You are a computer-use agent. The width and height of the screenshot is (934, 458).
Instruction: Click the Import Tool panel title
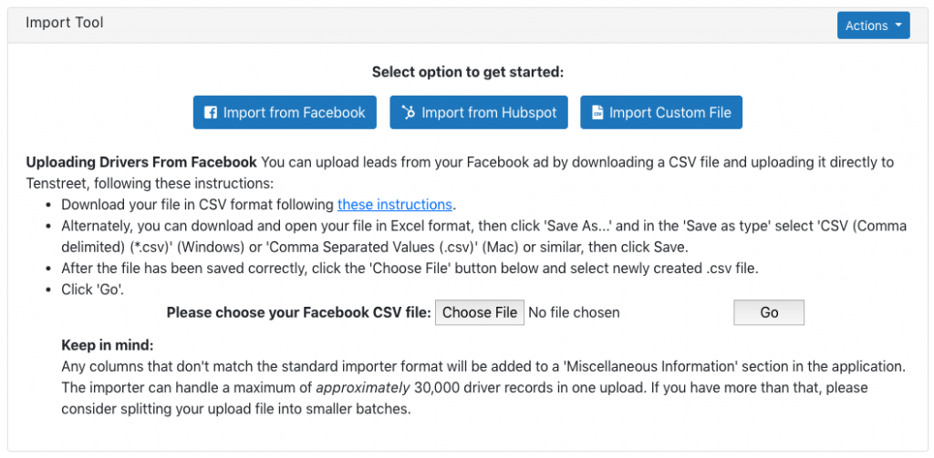[x=65, y=23]
